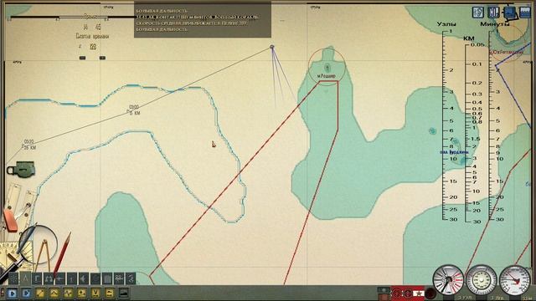The image size is (536, 301).
Task: Click the center heading compass dial
Action: 482,279
